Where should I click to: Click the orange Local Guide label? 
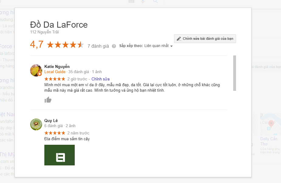pos(55,72)
